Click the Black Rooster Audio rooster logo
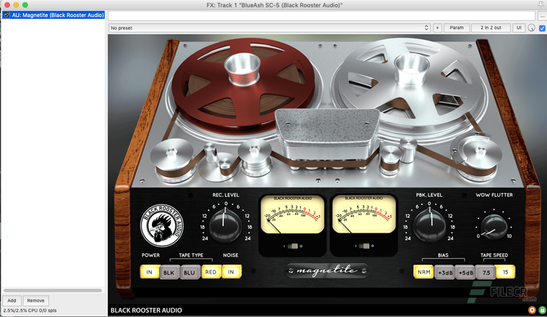 [x=162, y=225]
